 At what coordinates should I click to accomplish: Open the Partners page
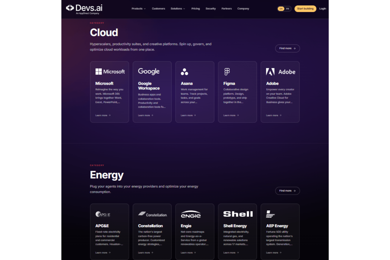point(227,9)
